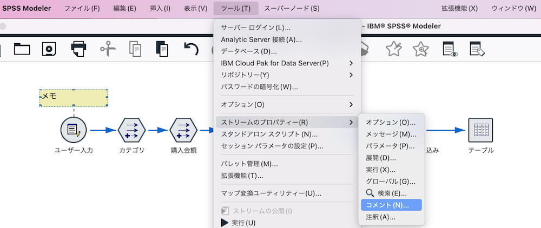The height and width of the screenshot is (228, 541).
Task: Click the undo arrow icon
Action: [191, 49]
